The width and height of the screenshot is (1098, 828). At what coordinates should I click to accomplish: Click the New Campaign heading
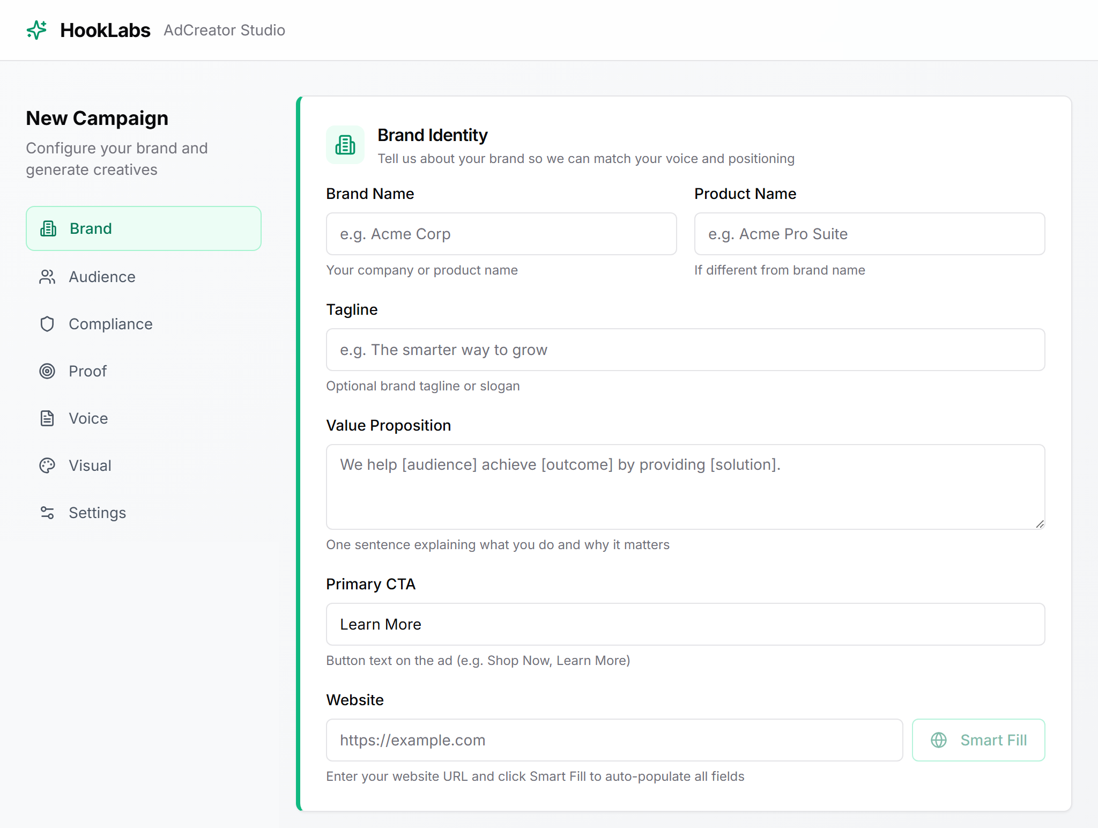[97, 118]
